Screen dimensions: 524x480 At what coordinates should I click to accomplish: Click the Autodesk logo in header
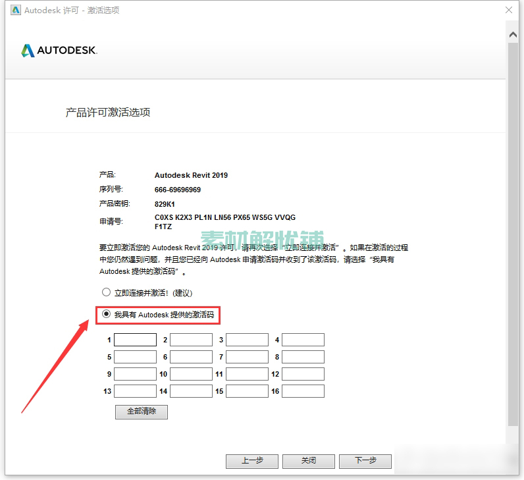click(x=59, y=51)
